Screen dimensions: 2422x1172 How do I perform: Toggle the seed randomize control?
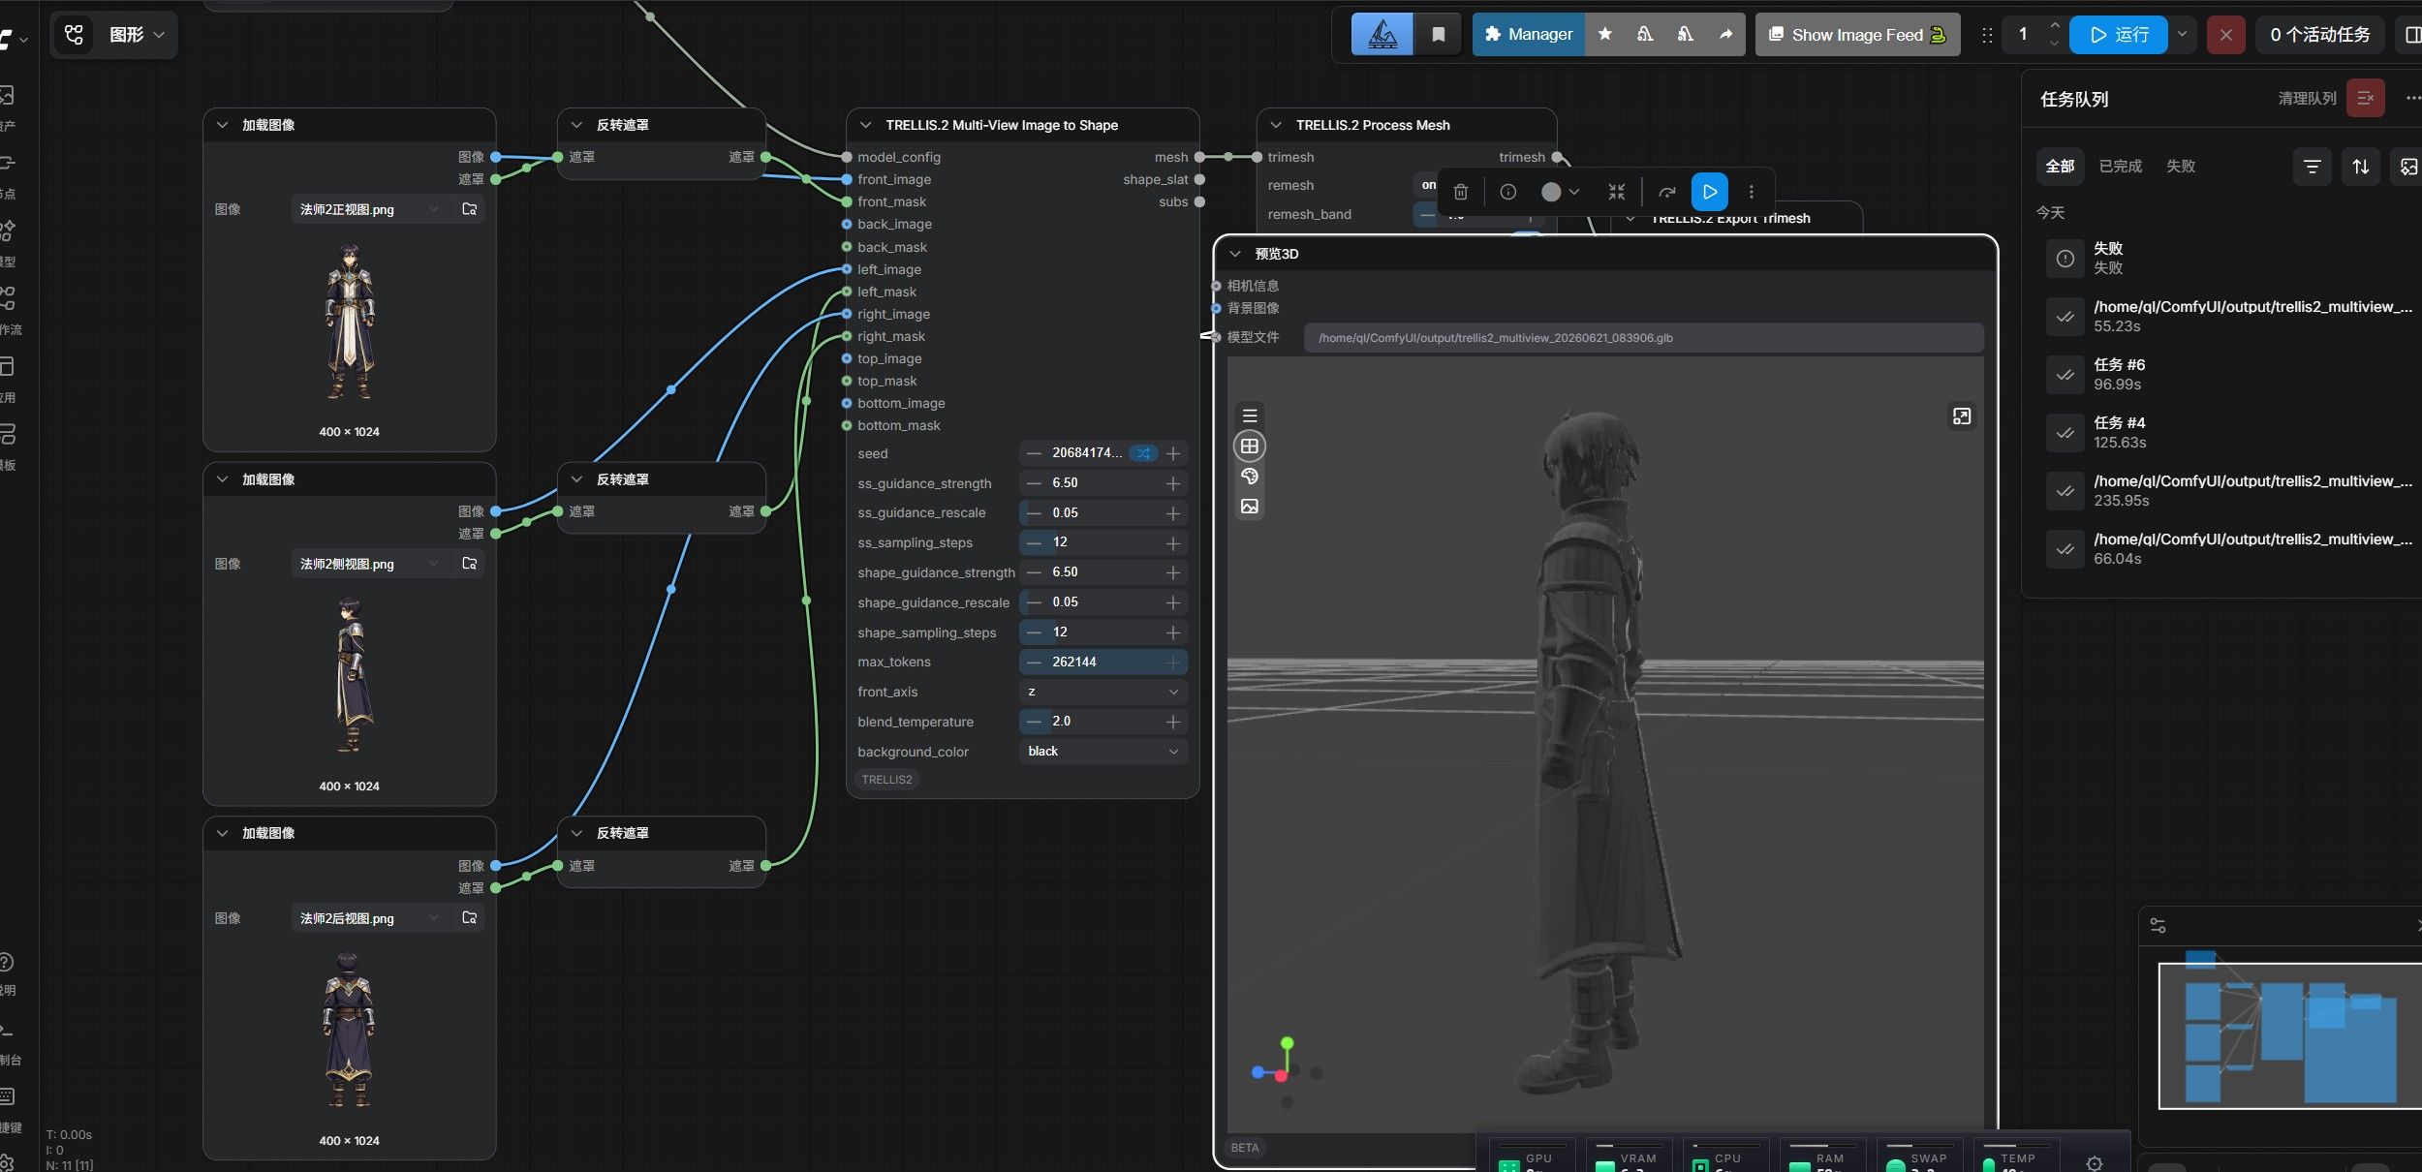tap(1143, 453)
